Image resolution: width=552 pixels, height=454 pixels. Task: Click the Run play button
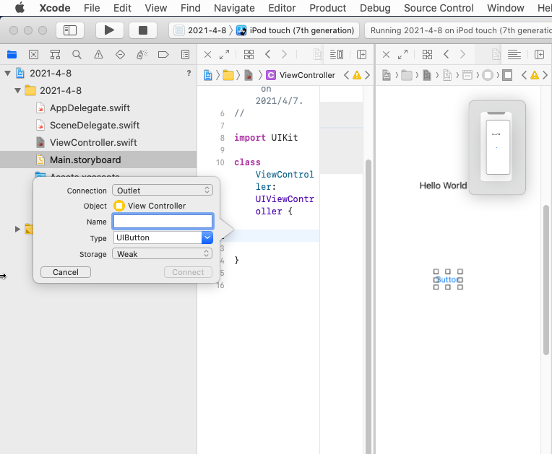(x=110, y=30)
